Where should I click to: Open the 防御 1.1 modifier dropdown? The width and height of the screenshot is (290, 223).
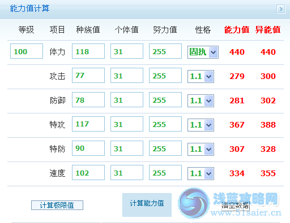coord(201,100)
